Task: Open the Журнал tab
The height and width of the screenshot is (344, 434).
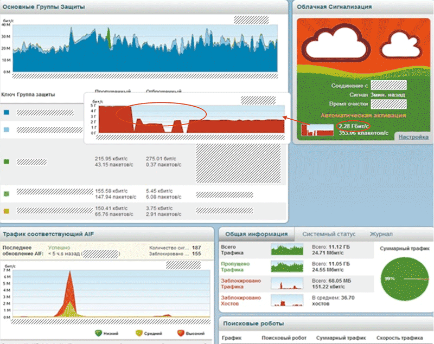Action: click(381, 234)
